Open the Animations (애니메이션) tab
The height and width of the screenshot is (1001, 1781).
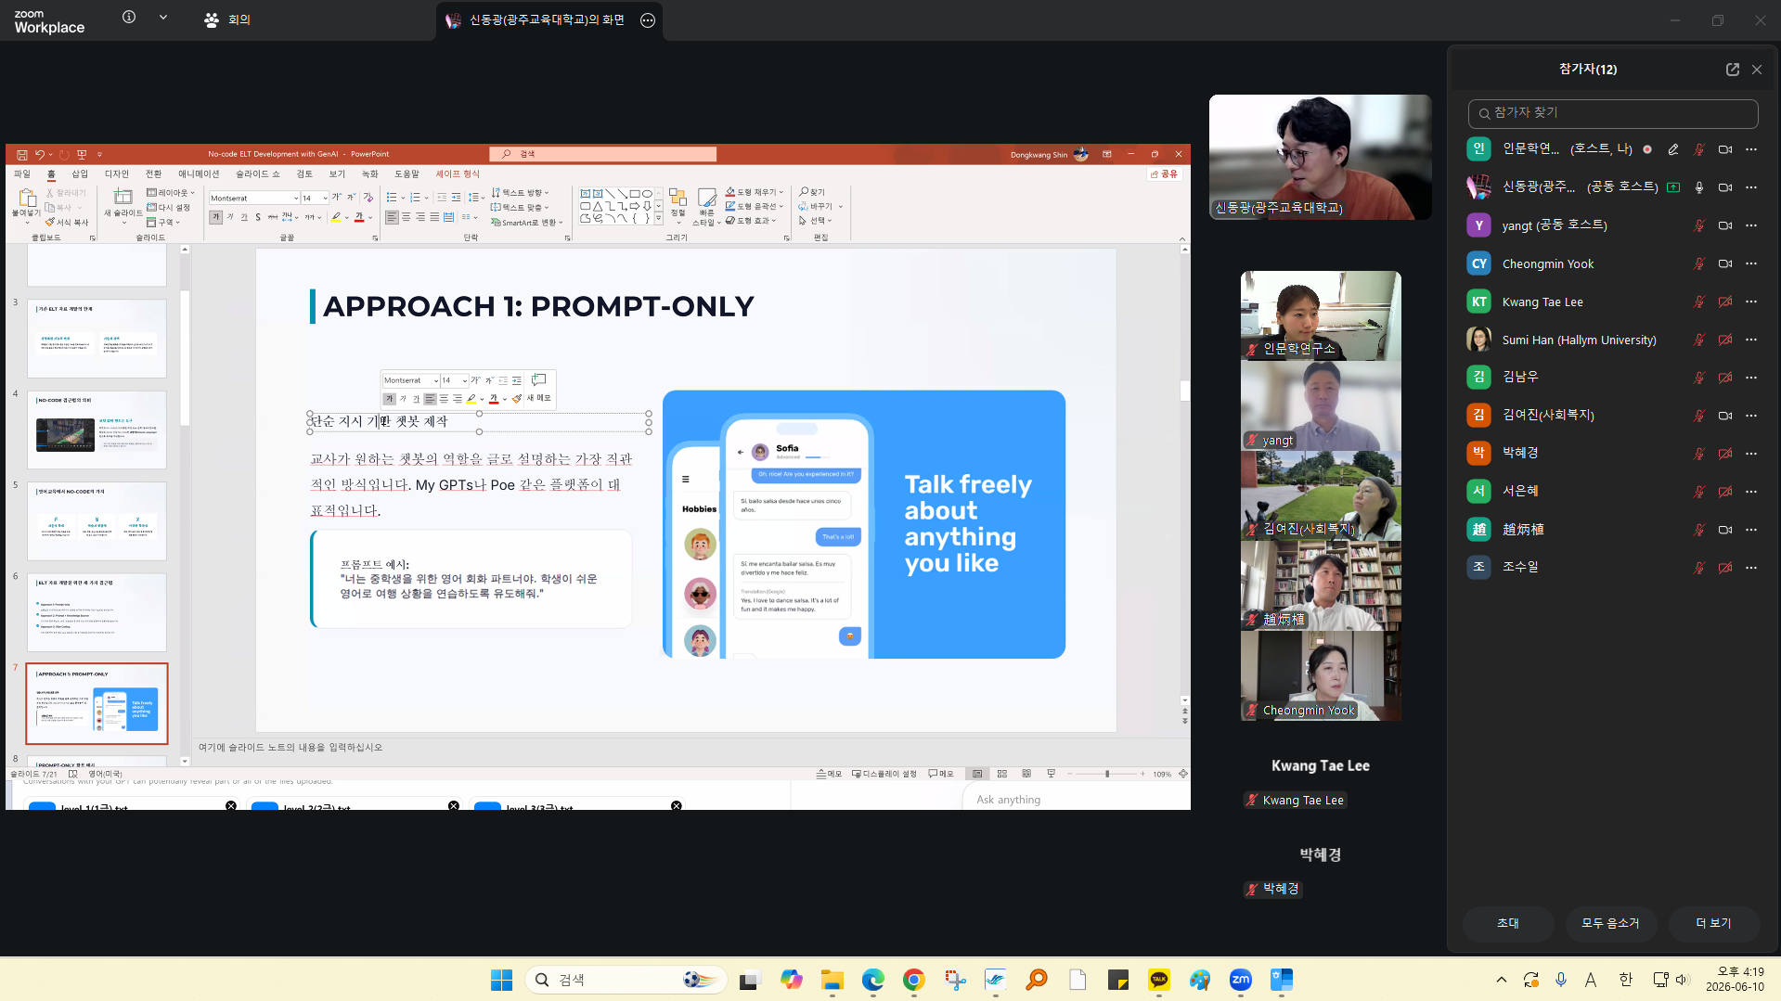pos(199,173)
